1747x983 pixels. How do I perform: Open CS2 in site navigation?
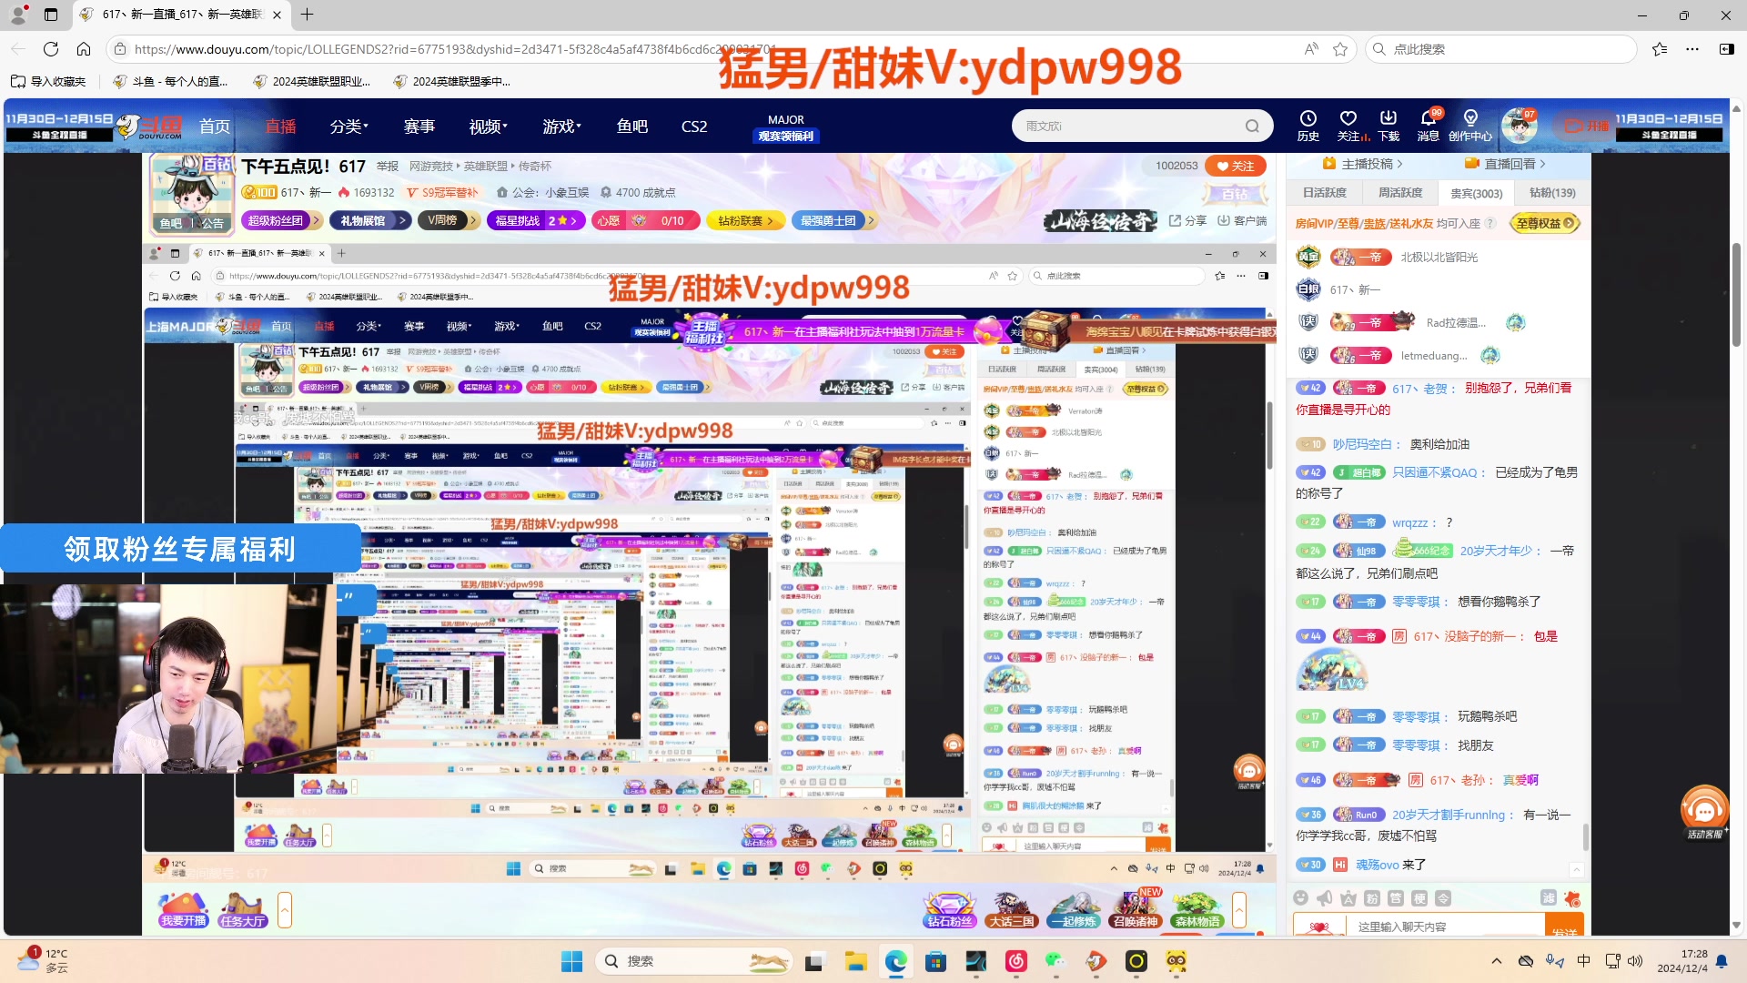coord(694,127)
